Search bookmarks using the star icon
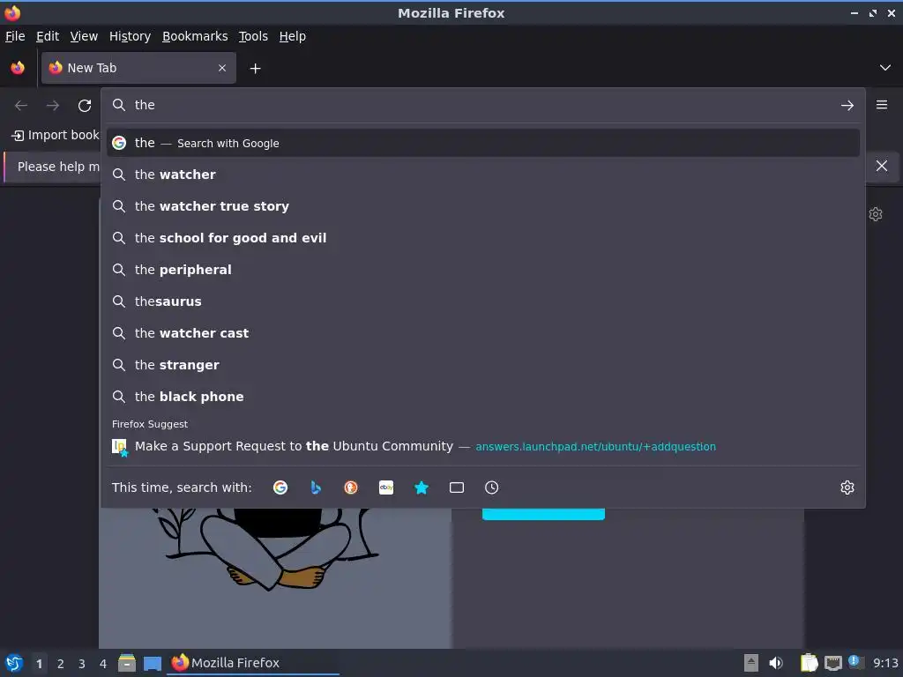Screen dimensions: 903x677 pyautogui.click(x=422, y=487)
